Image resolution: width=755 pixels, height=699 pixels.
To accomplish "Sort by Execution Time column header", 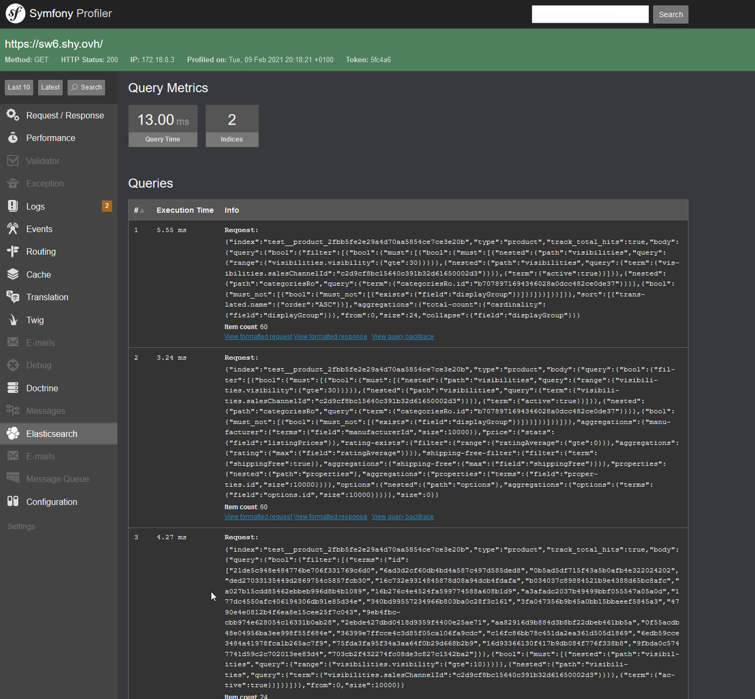I will (x=185, y=210).
